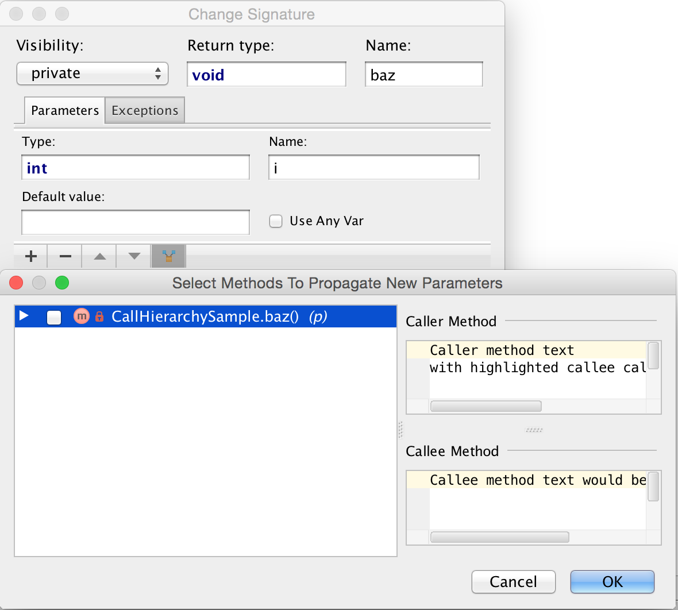The width and height of the screenshot is (678, 610).
Task: Open the Visibility private dropdown
Action: click(x=93, y=74)
